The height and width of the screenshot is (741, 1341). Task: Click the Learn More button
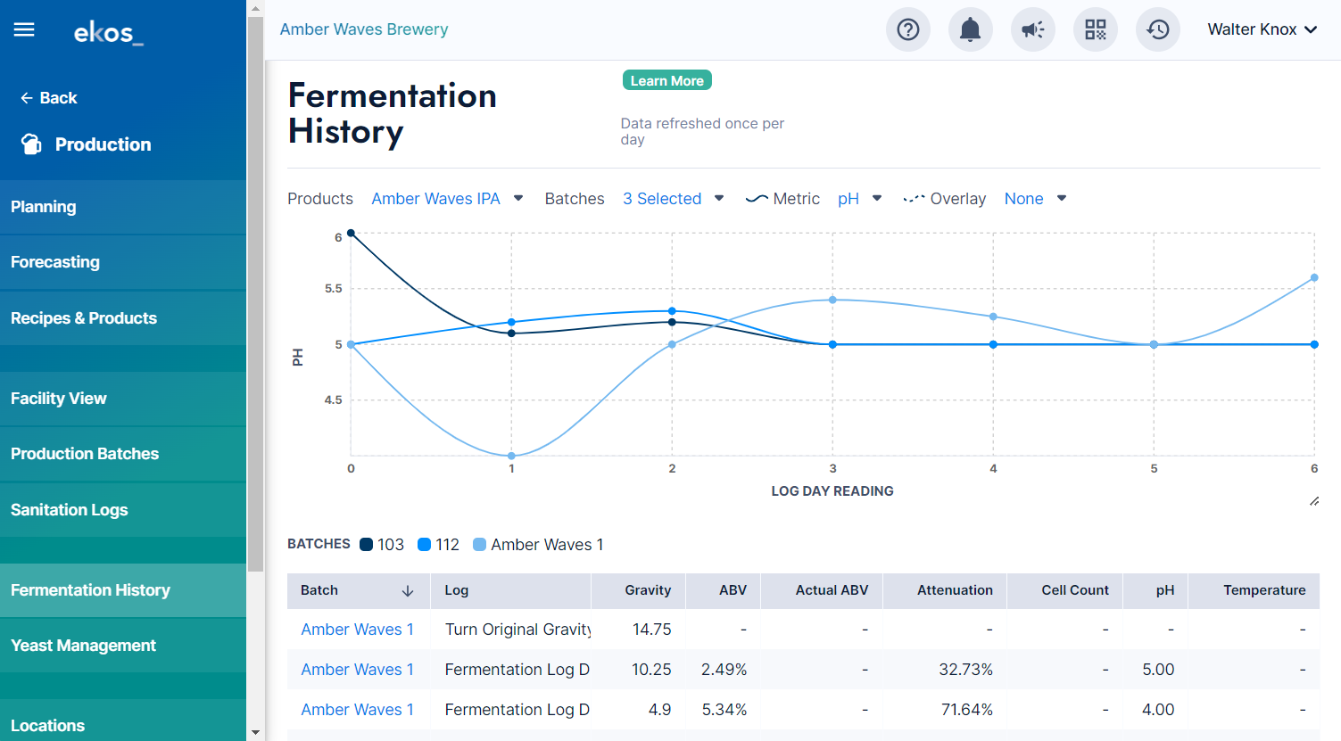667,80
